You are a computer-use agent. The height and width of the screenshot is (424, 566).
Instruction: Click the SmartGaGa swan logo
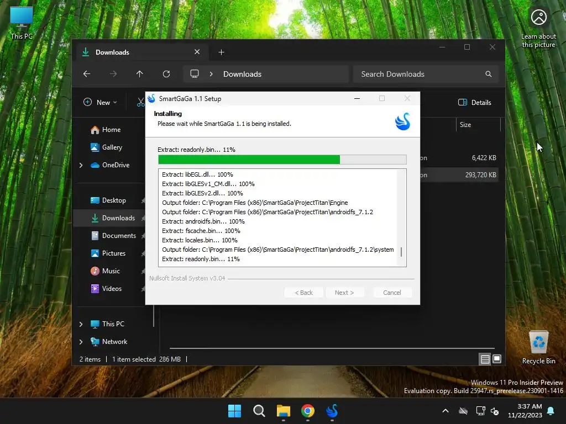click(x=402, y=121)
